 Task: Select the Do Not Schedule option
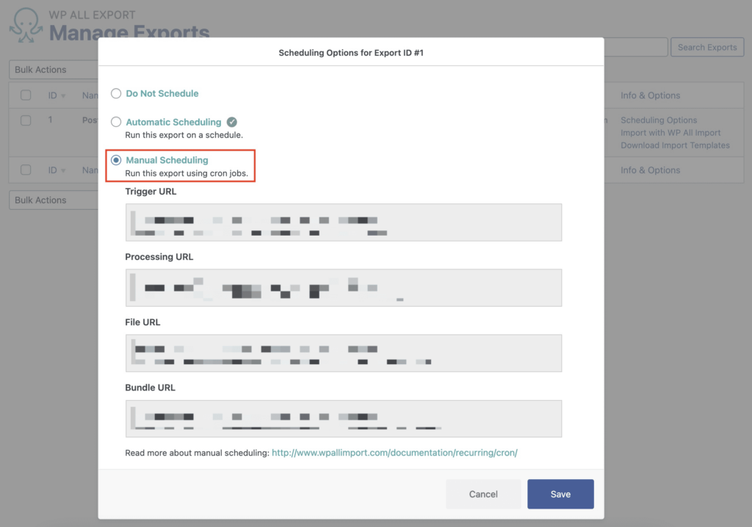(x=116, y=93)
